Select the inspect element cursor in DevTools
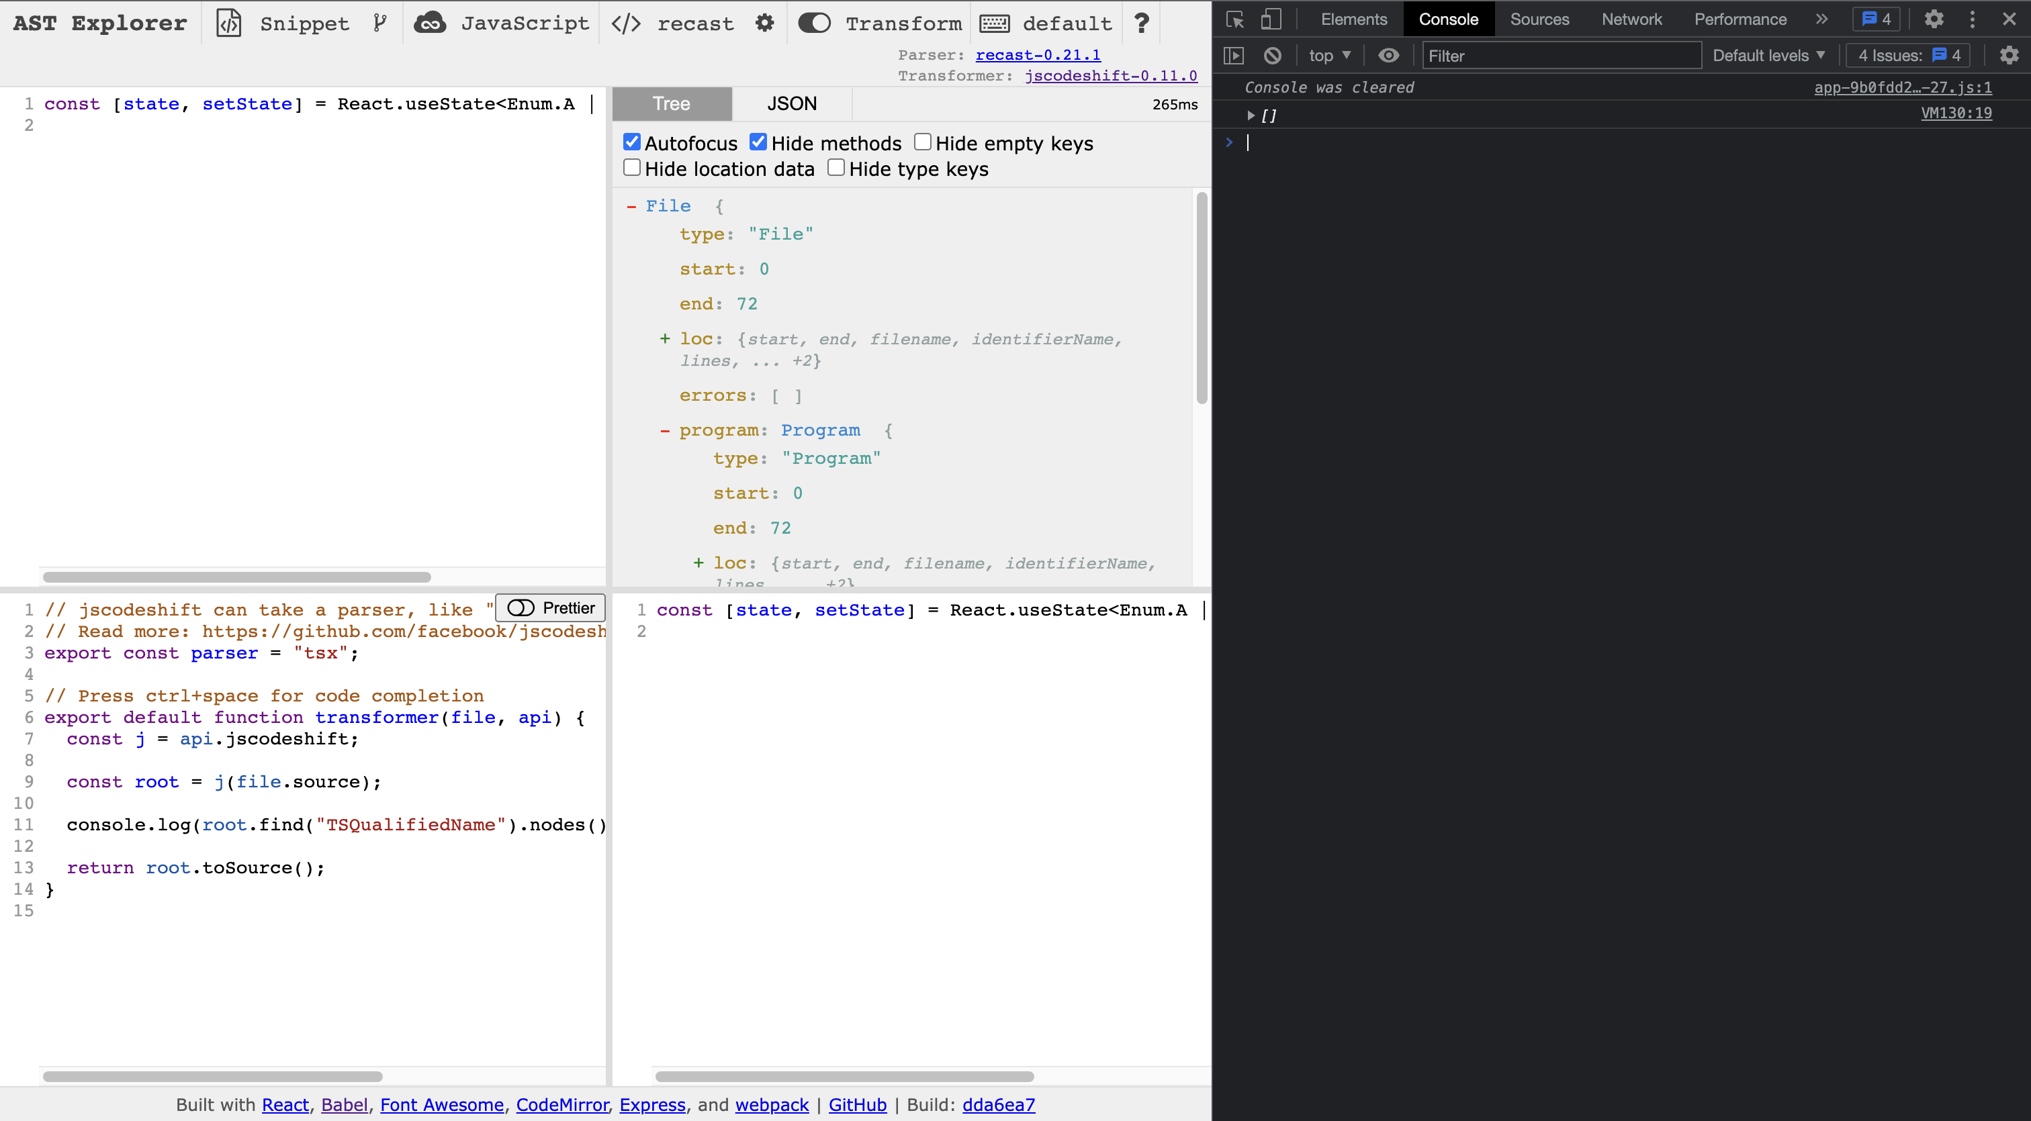 click(1233, 19)
